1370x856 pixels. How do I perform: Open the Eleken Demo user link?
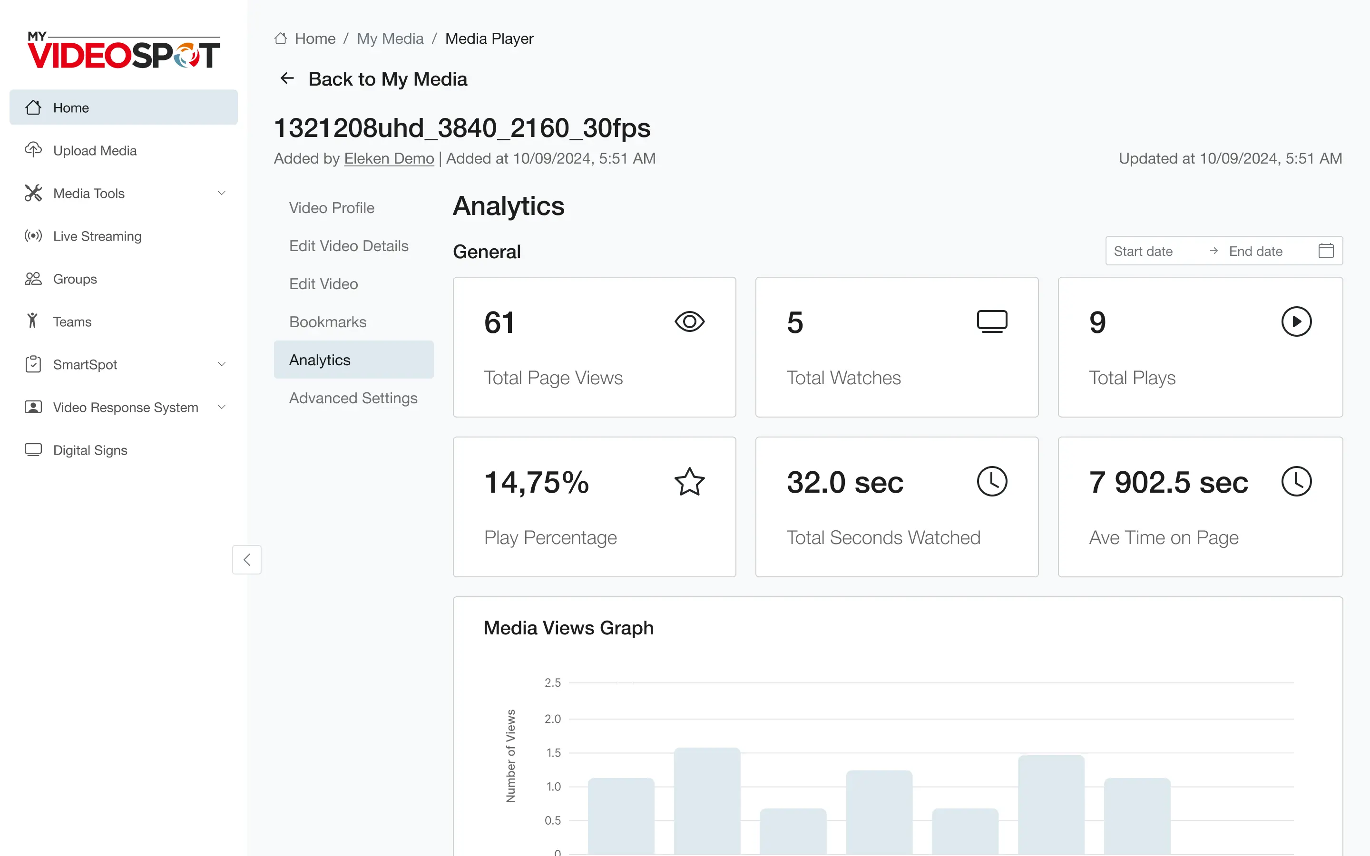click(389, 158)
